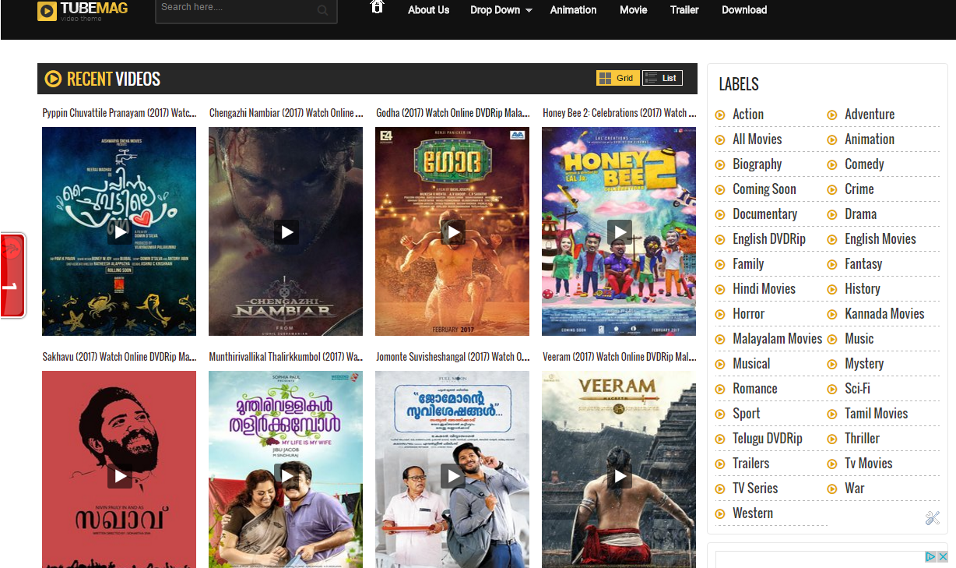
Task: Select the Telugu DVDRip label
Action: pos(768,439)
